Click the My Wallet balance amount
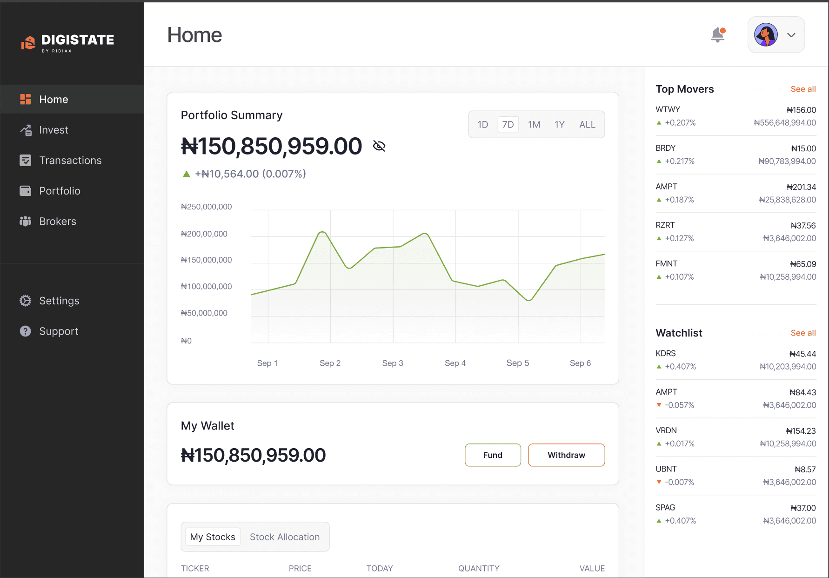This screenshot has height=578, width=829. tap(253, 455)
